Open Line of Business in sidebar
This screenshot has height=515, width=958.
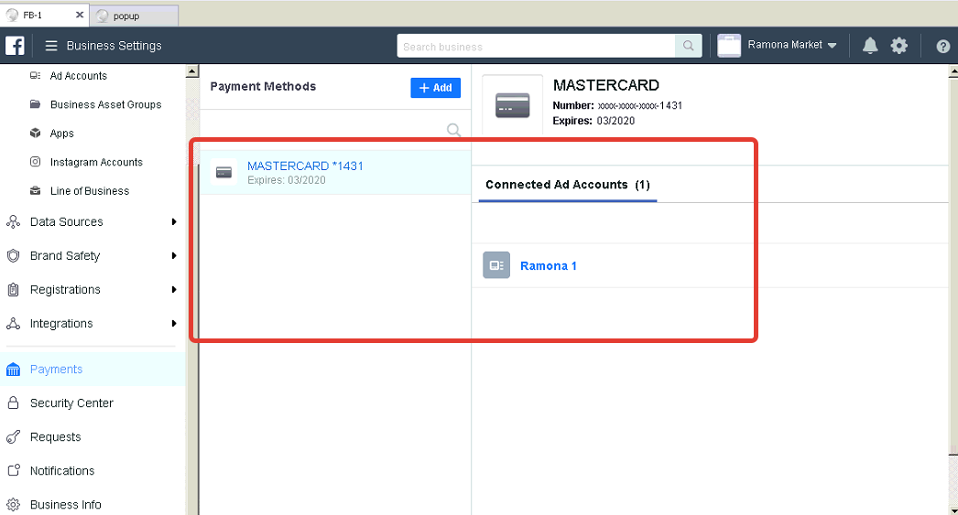[90, 191]
